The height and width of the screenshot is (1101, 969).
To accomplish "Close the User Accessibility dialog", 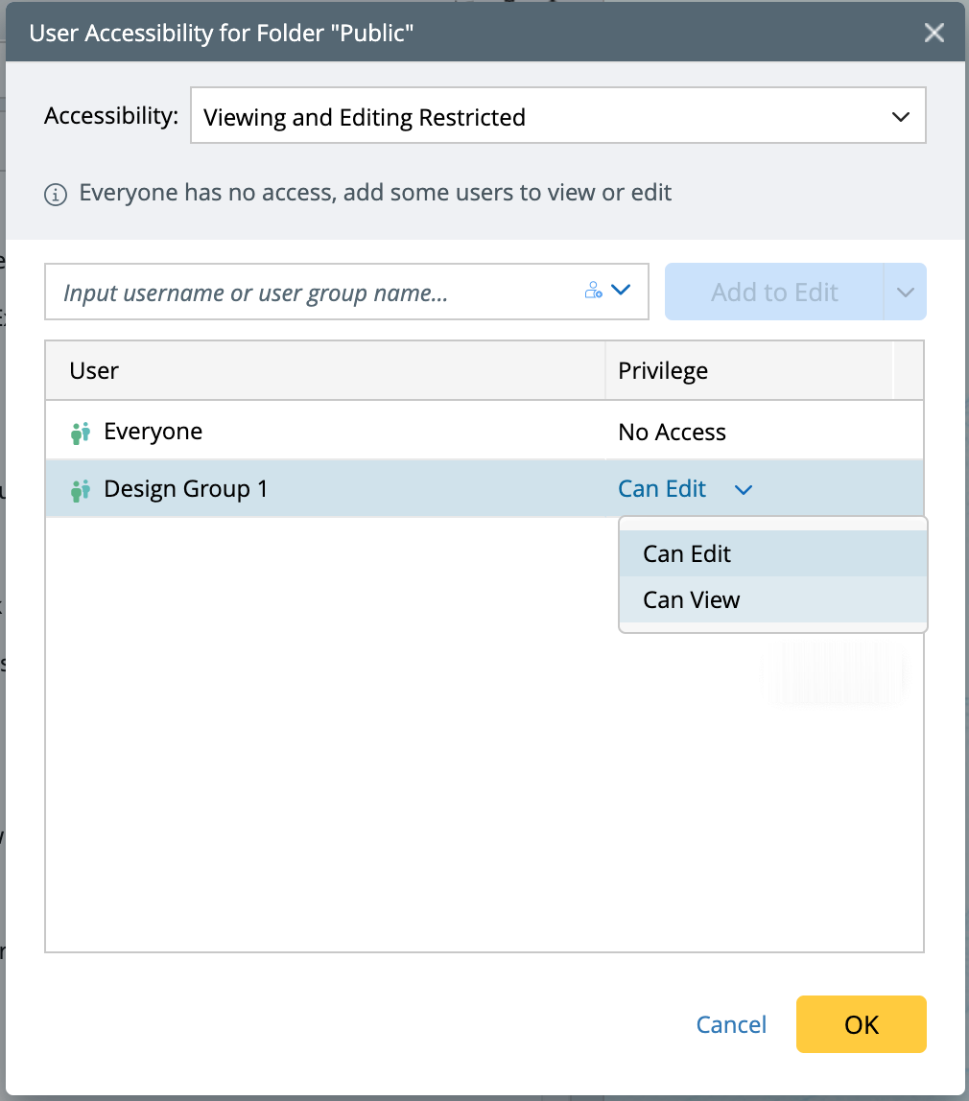I will point(934,34).
